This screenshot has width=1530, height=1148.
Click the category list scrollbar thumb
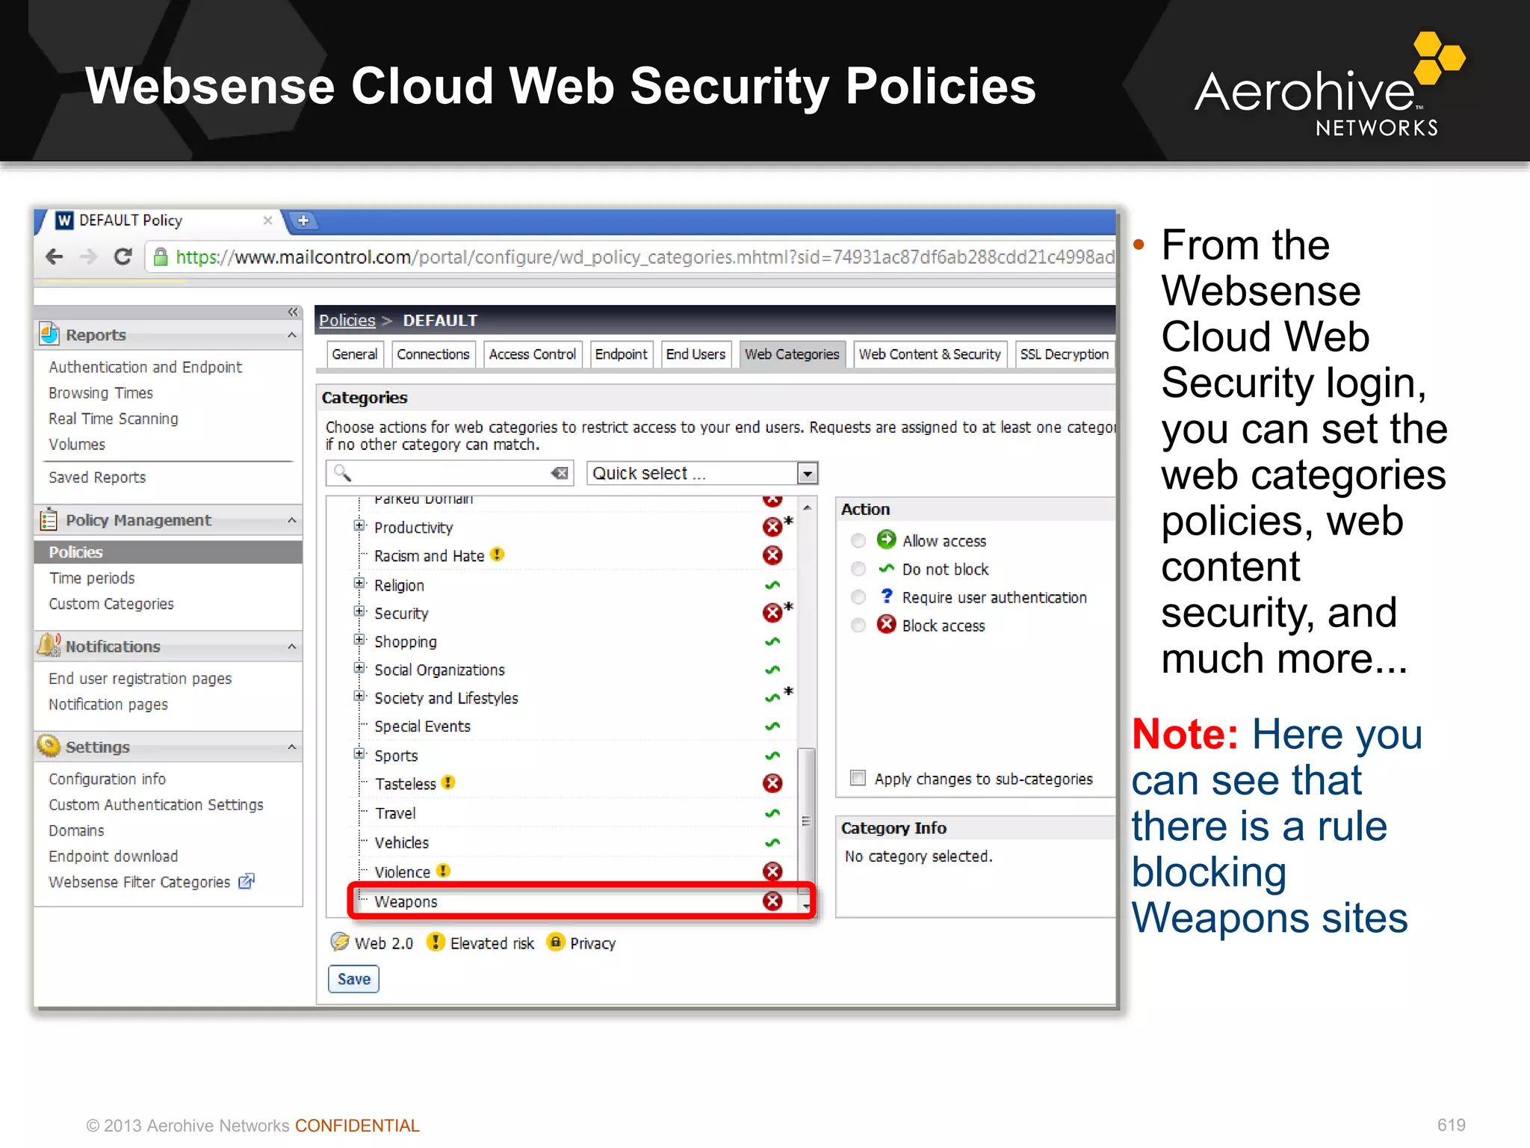(x=806, y=820)
